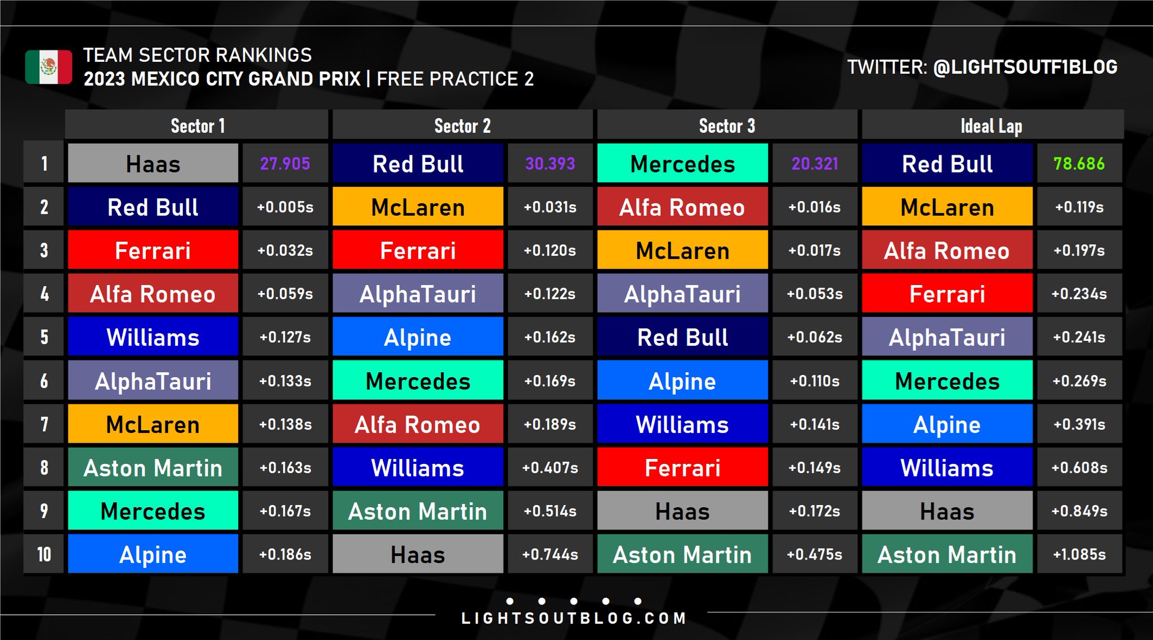This screenshot has width=1153, height=640.
Task: Select the purple 30.393 Sector 2 time
Action: tap(550, 164)
